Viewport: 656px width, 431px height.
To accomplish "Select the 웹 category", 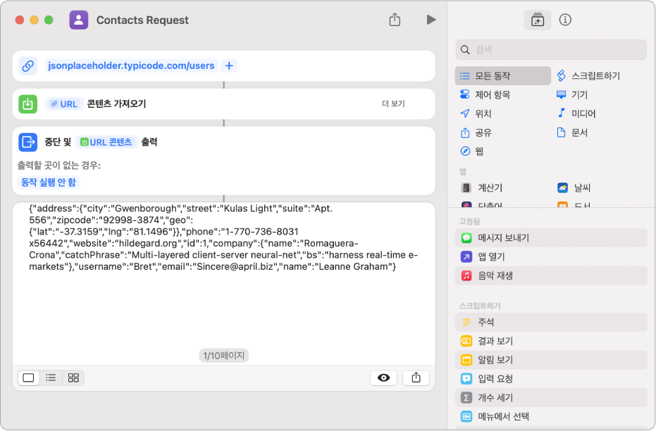I will click(x=471, y=151).
